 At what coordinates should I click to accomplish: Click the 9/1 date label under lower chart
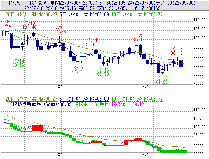tap(146, 154)
